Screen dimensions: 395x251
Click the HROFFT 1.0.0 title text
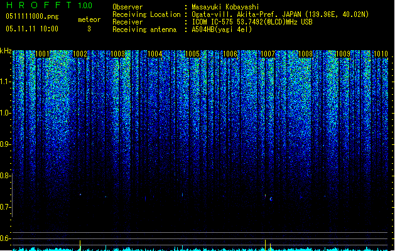coord(49,5)
